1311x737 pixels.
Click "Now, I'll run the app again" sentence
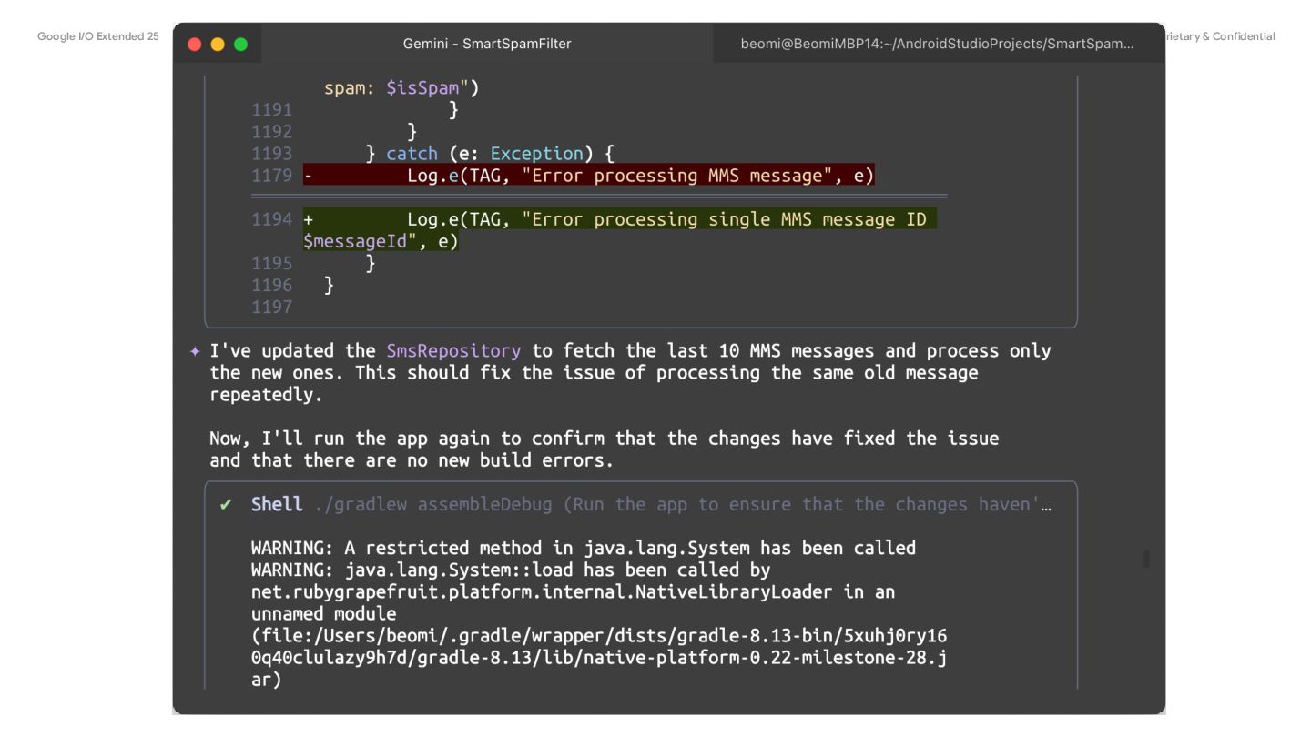pyautogui.click(x=605, y=449)
